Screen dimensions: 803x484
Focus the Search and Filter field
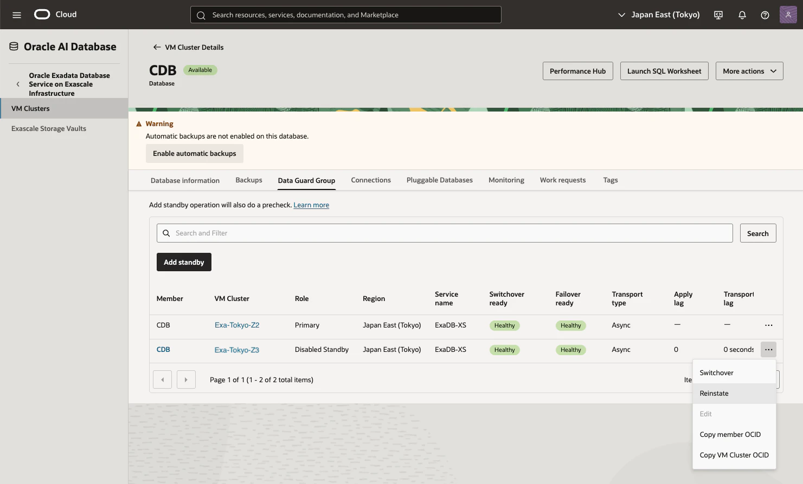point(445,233)
